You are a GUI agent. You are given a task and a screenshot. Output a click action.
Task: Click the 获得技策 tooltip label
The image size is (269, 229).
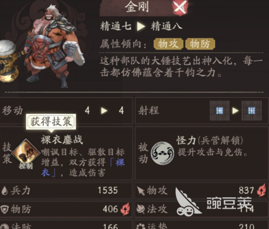tap(51, 122)
